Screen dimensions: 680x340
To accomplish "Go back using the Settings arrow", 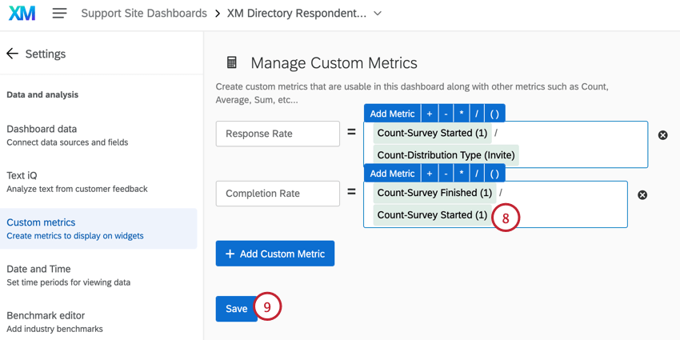I will tap(12, 54).
